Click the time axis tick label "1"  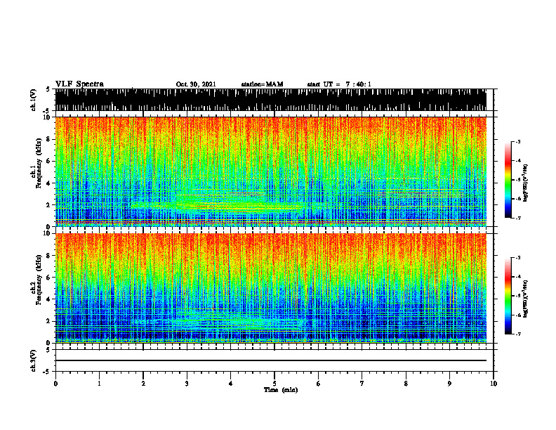pyautogui.click(x=99, y=384)
